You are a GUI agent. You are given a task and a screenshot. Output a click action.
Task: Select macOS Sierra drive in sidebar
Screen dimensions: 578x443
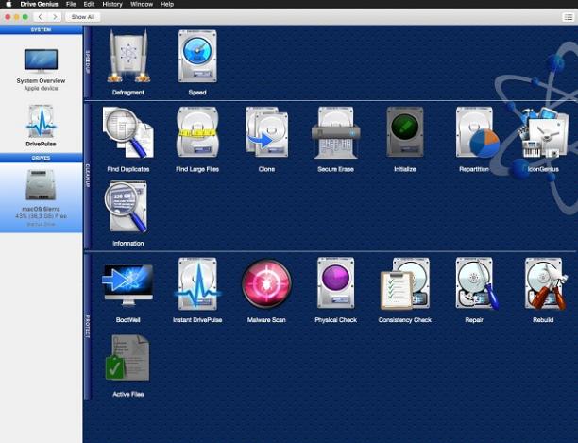[41, 197]
